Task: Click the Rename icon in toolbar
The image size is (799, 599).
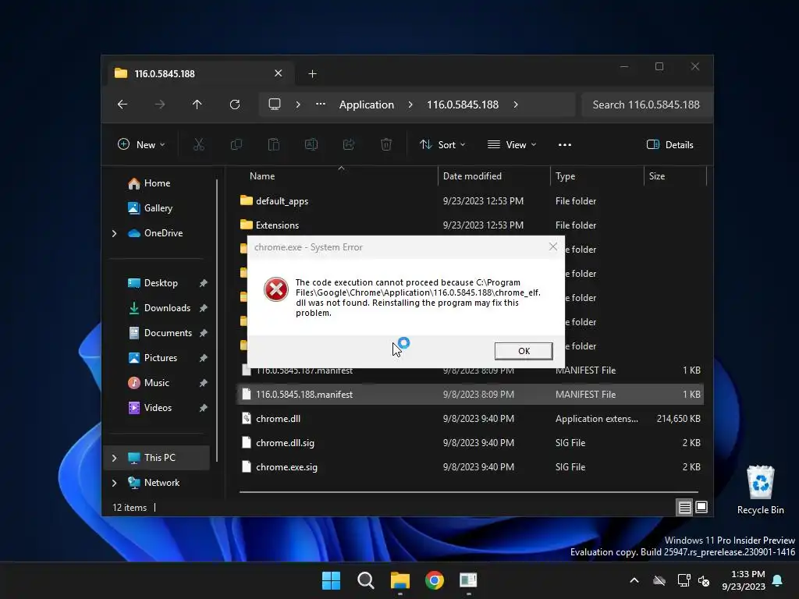Action: [311, 144]
